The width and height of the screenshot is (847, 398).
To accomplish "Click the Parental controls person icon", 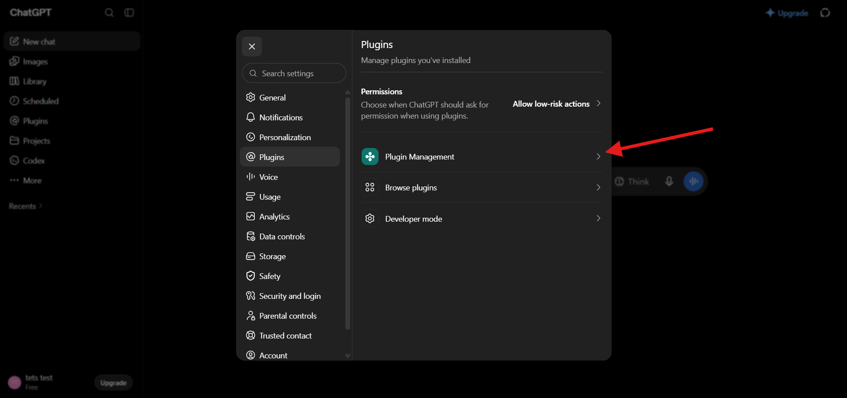I will [250, 316].
